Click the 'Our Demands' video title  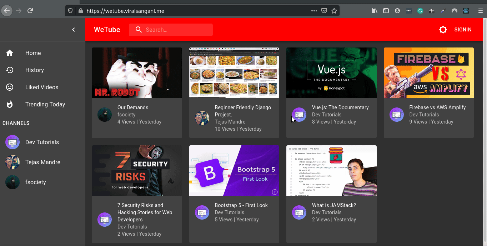133,107
